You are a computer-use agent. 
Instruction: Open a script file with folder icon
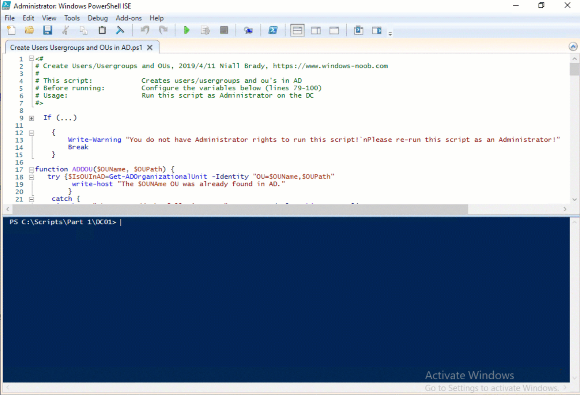click(x=29, y=30)
